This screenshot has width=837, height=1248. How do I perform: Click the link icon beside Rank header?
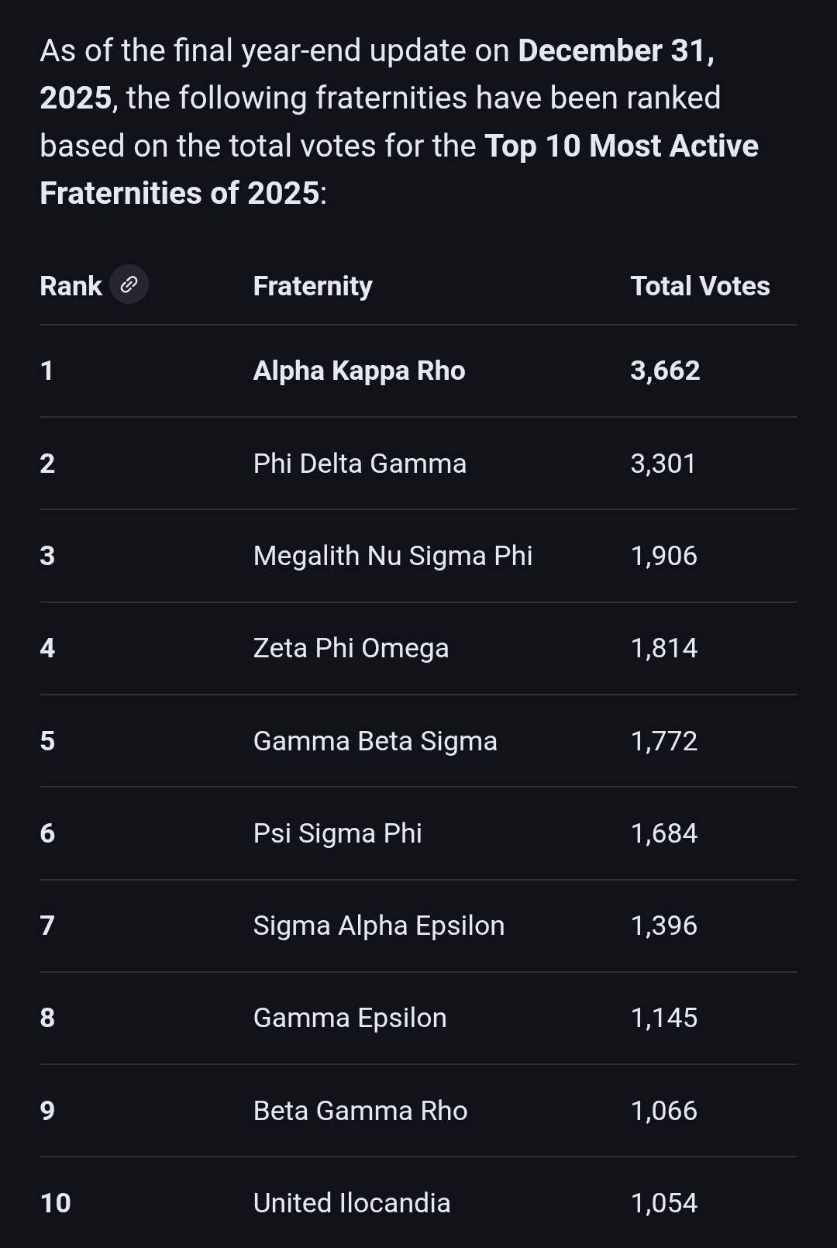[x=129, y=284]
